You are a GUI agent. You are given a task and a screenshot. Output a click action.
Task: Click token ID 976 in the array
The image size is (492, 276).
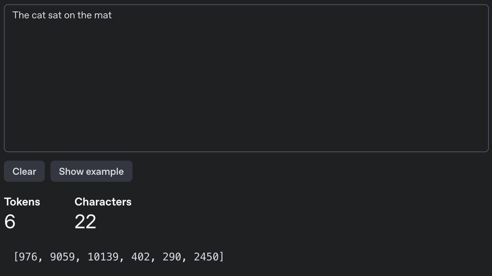point(28,257)
